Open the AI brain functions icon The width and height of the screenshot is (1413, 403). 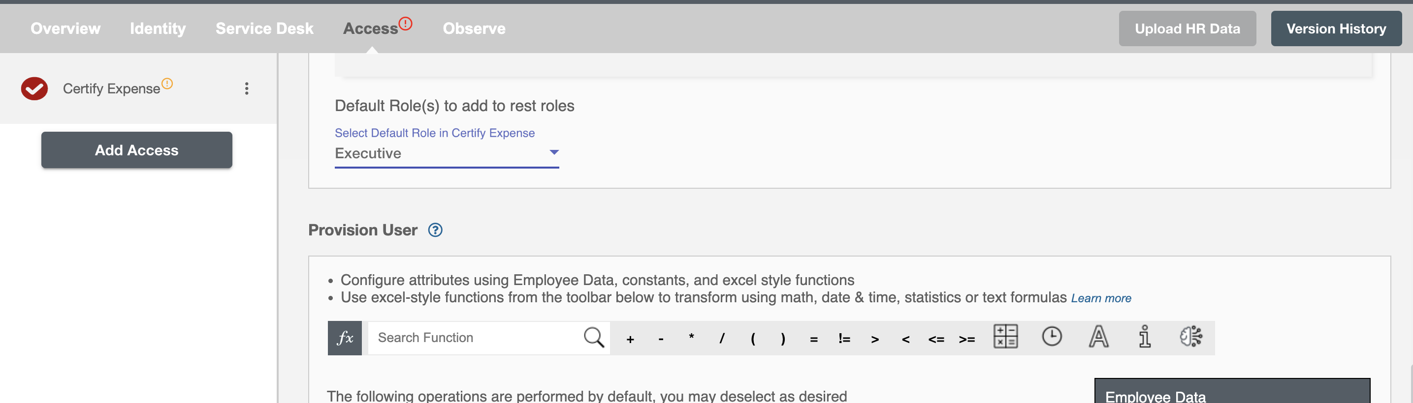[1191, 336]
